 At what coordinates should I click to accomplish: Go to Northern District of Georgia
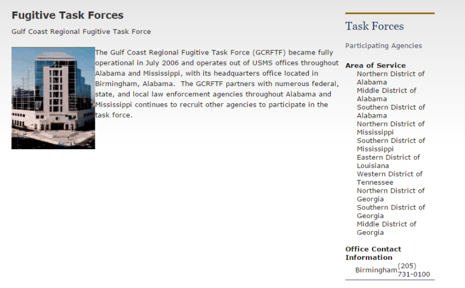point(390,194)
